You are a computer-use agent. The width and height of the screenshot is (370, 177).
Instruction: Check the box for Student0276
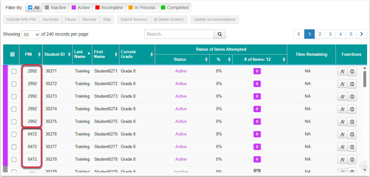pos(14,134)
